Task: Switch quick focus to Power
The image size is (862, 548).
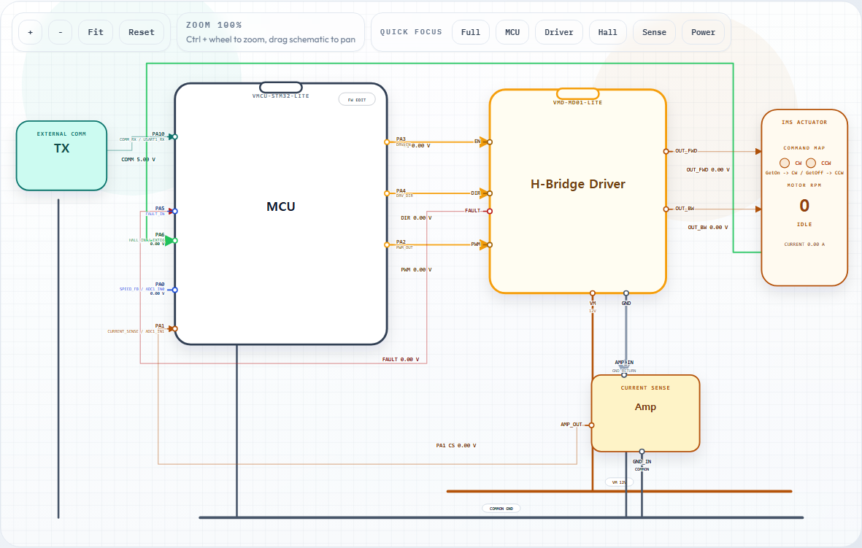Action: (703, 32)
